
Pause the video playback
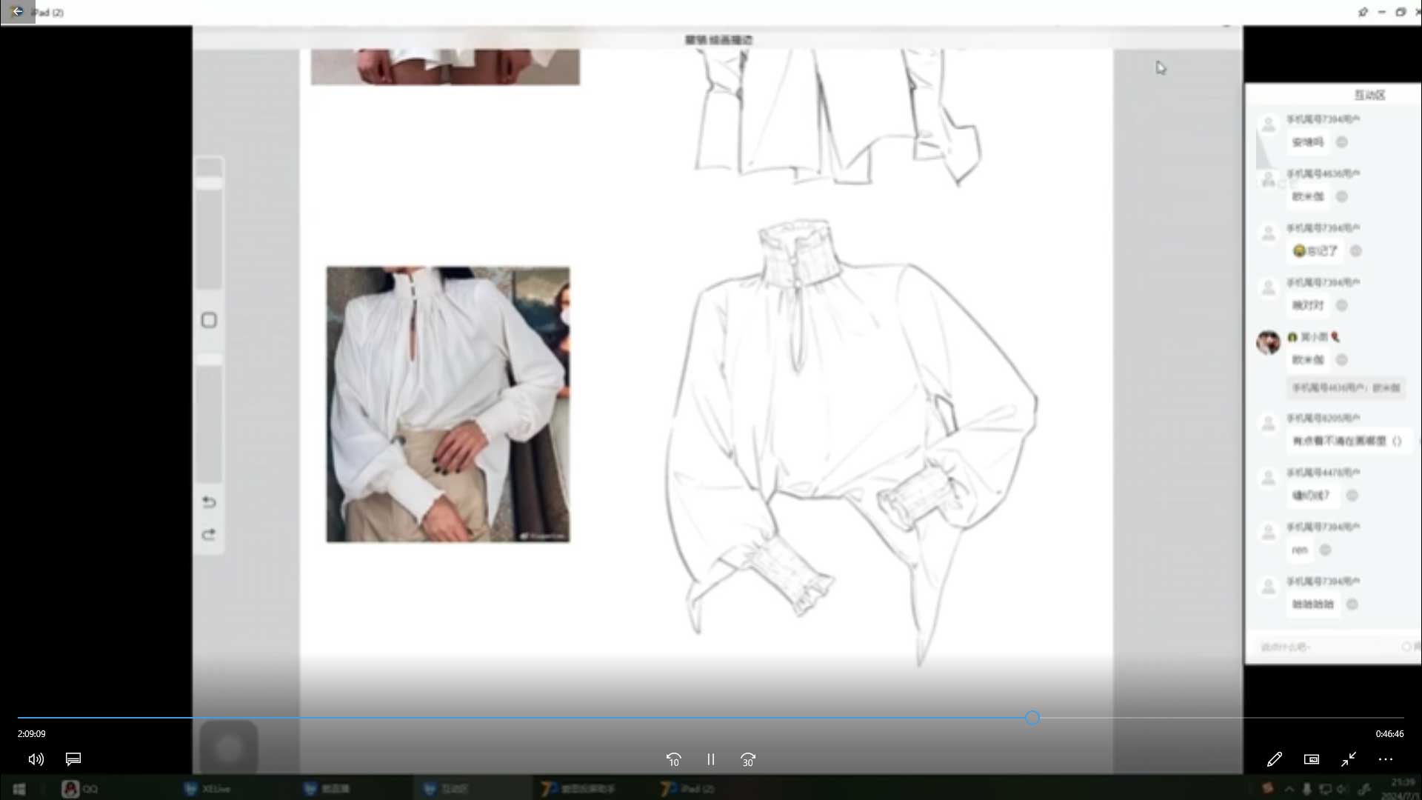711,760
